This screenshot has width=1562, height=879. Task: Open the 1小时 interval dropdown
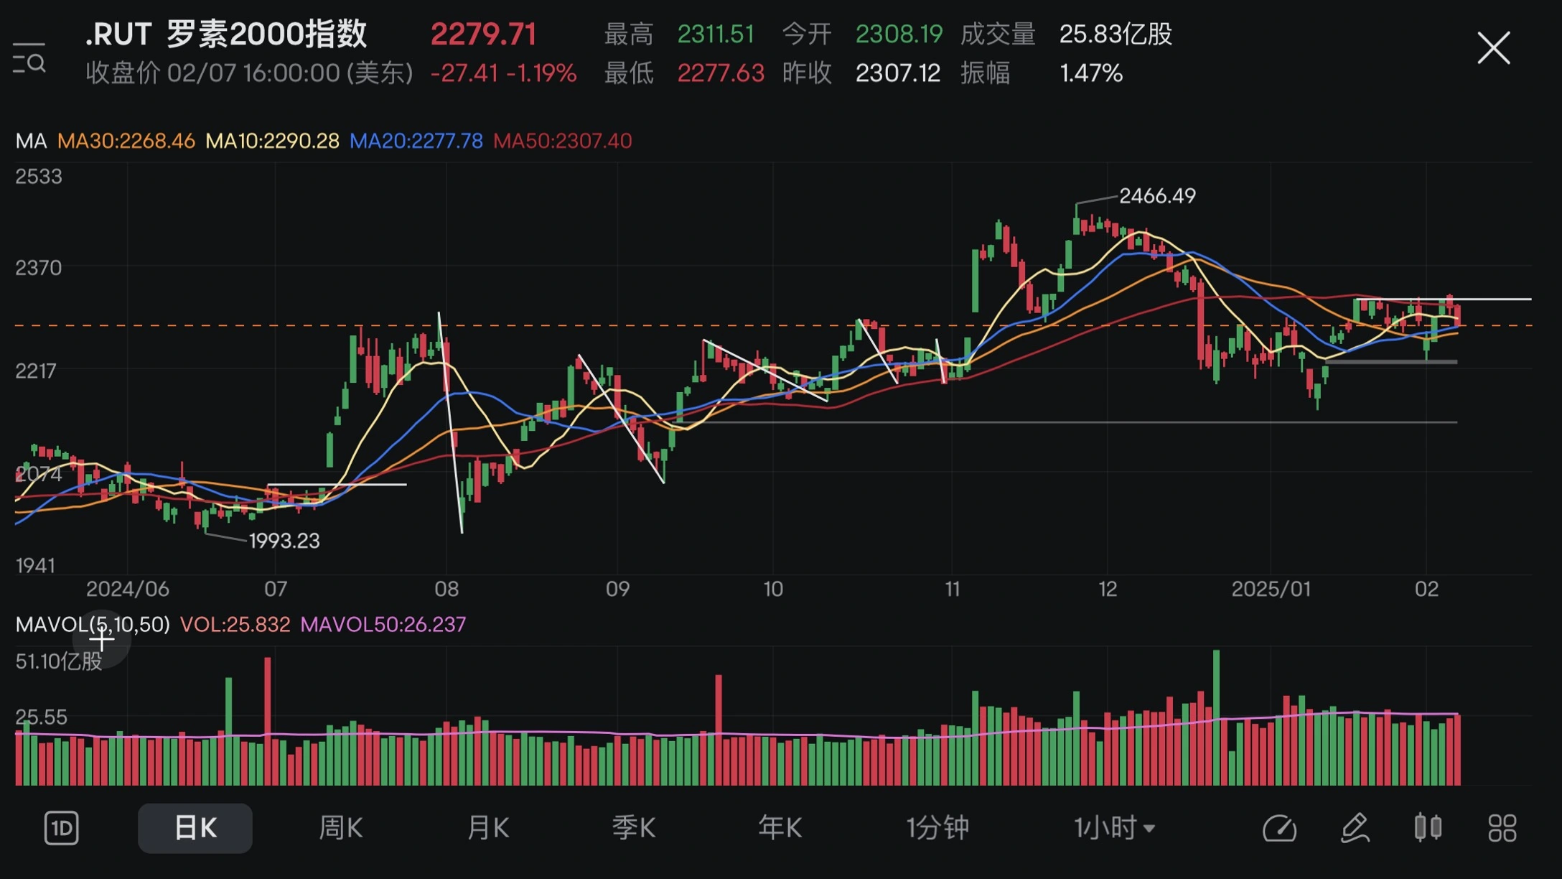coord(1114,828)
